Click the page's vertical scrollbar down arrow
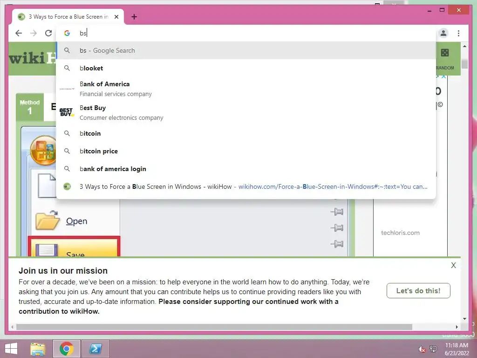Screen dimensions: 477x358 (464, 319)
